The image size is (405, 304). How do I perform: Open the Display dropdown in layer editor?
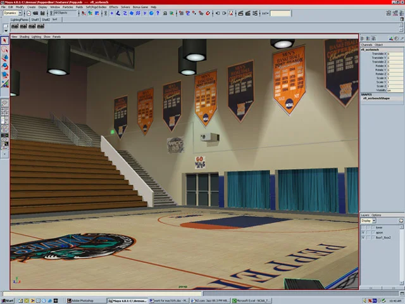click(x=368, y=221)
